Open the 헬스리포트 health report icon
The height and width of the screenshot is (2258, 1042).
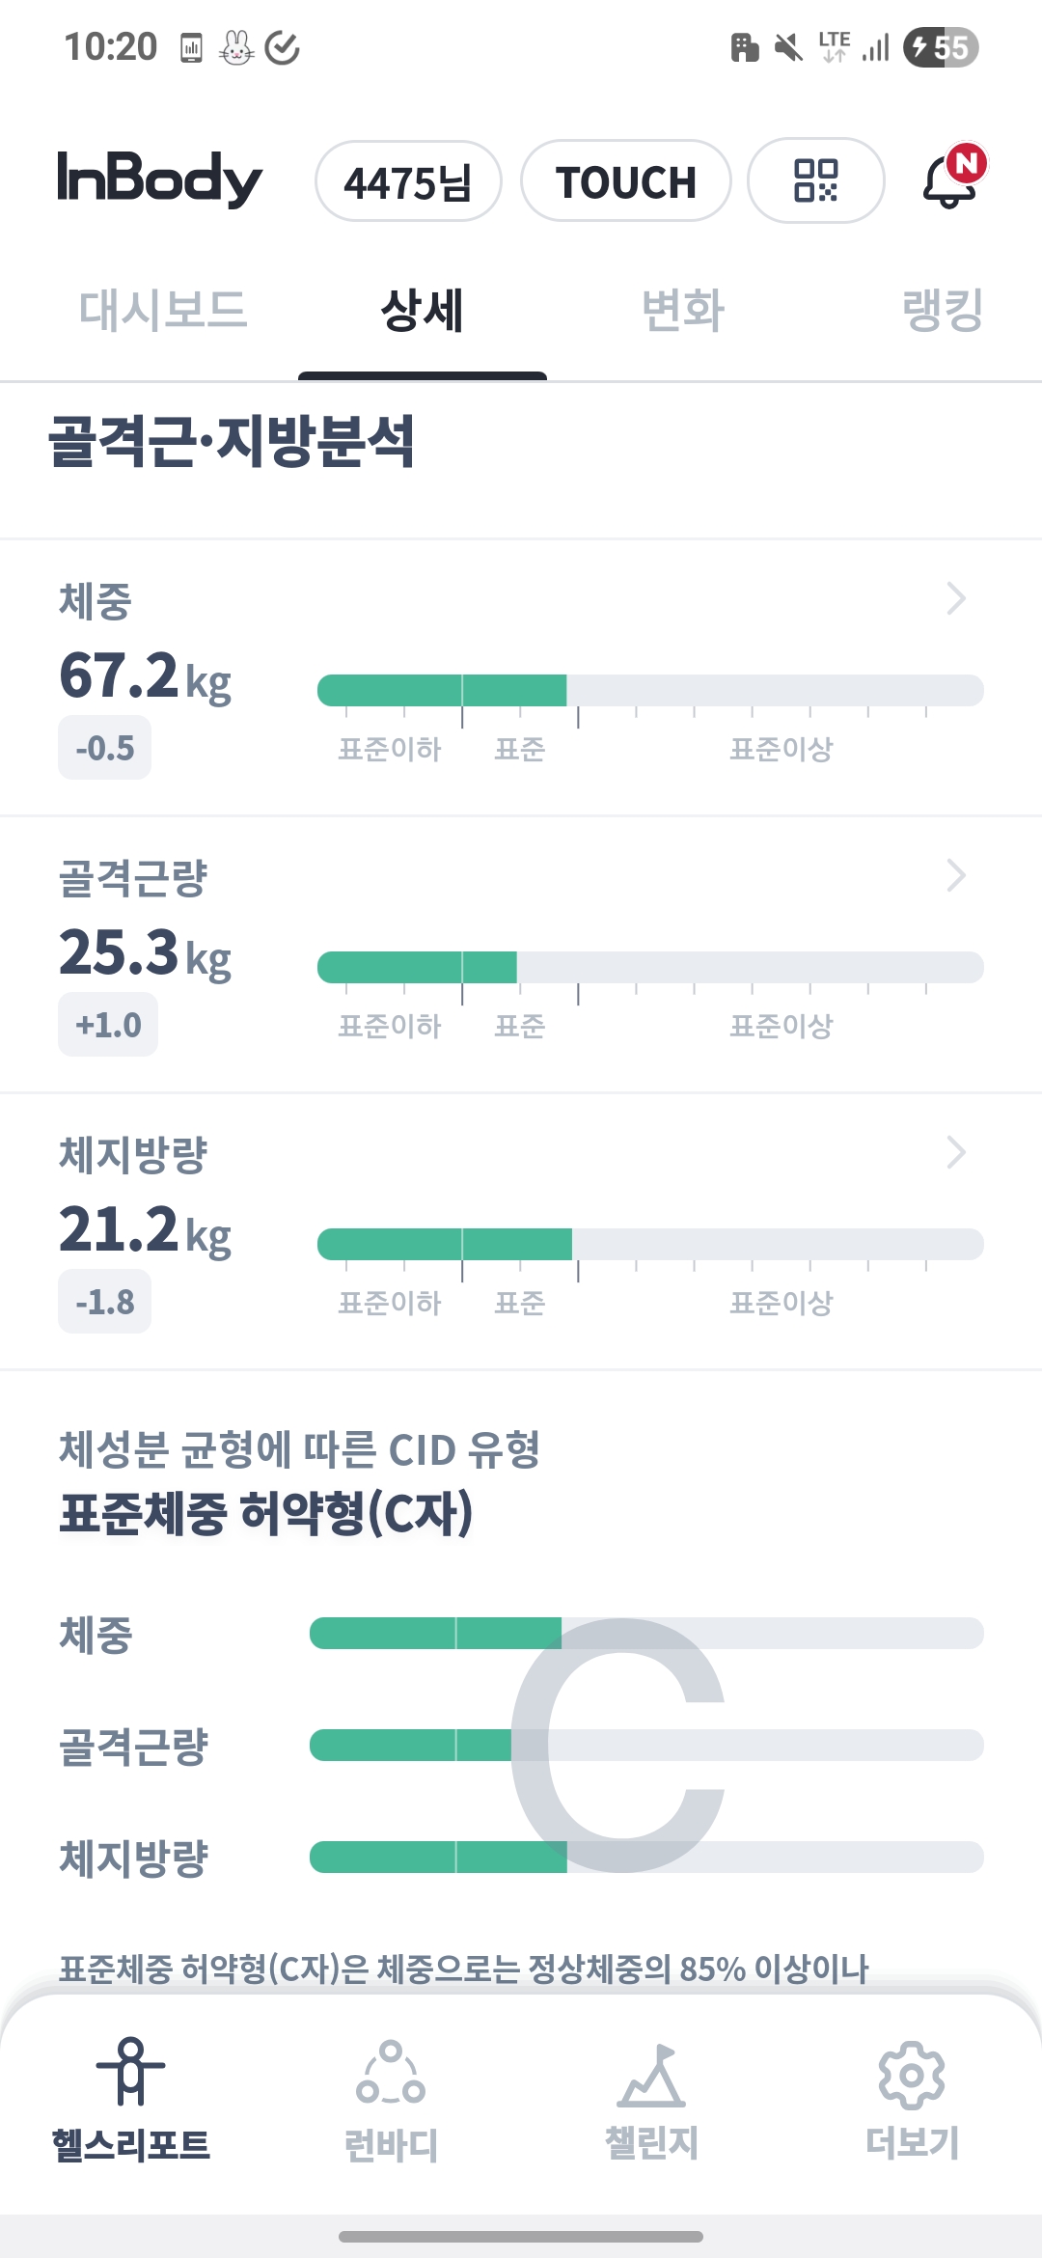[130, 2073]
